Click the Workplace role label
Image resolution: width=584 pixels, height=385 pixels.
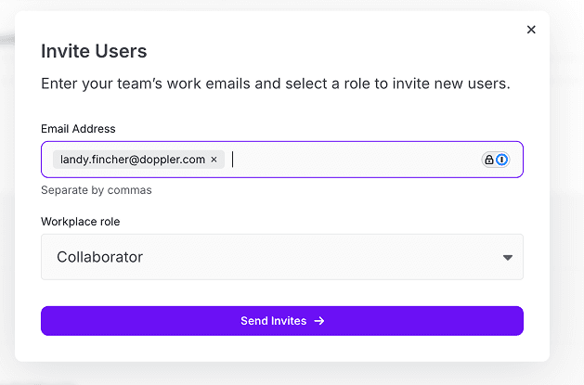[x=81, y=222]
